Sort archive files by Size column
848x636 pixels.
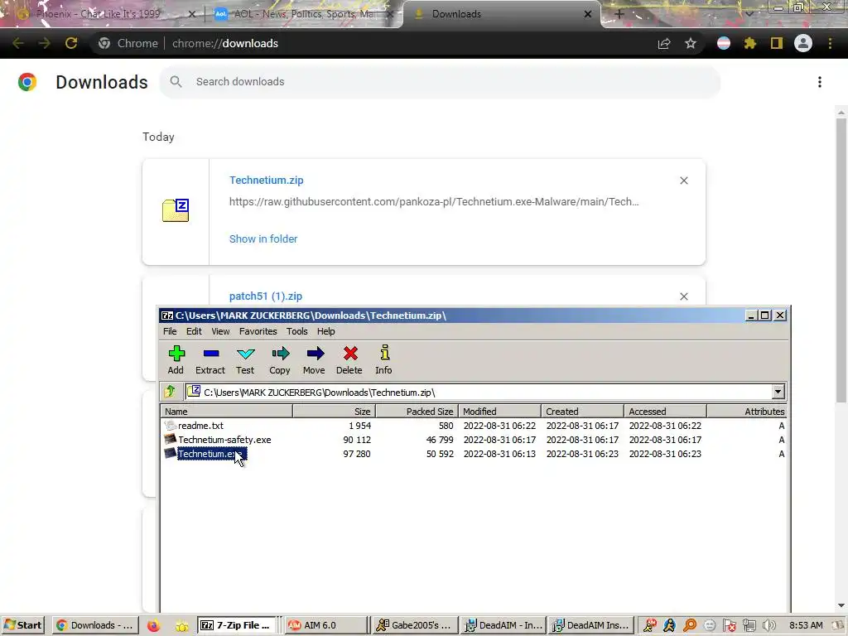pos(335,412)
